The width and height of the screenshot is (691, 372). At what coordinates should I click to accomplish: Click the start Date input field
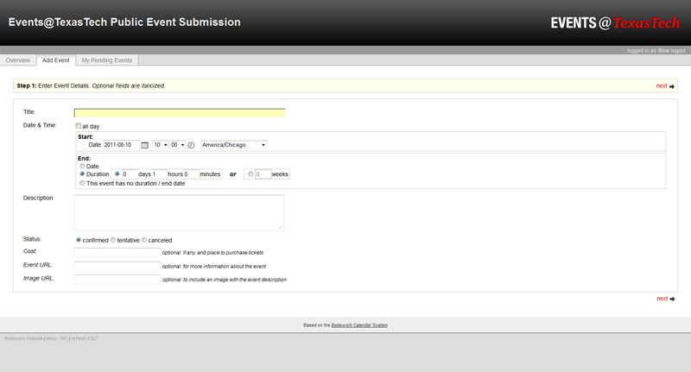coord(121,145)
